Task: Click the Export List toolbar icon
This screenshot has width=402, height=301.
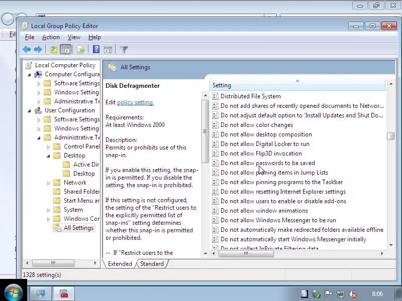Action: pyautogui.click(x=81, y=49)
